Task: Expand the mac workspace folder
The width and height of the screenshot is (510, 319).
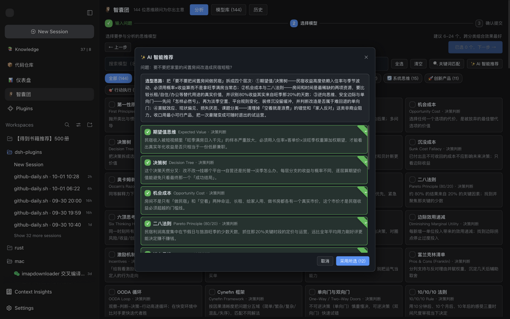Action: [x=49, y=261]
